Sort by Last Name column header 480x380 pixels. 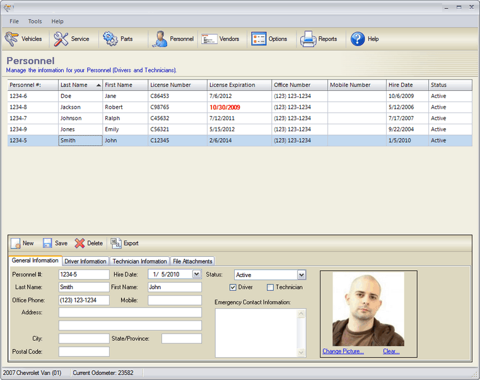click(x=81, y=85)
